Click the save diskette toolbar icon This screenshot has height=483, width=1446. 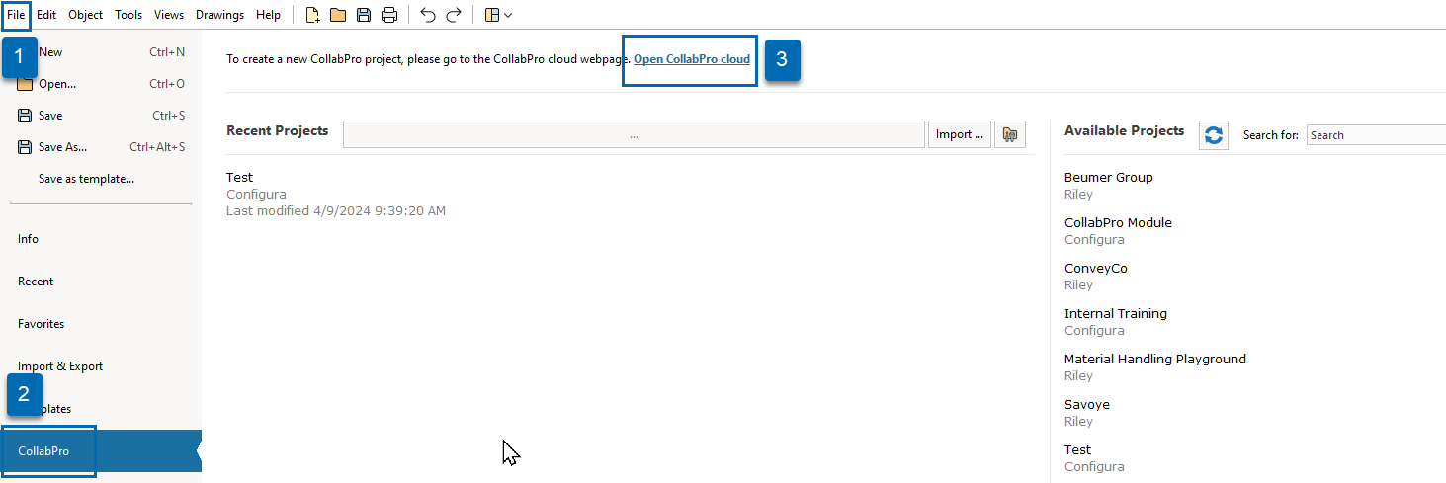pos(364,15)
